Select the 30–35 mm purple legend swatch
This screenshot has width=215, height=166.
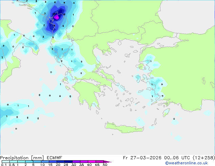[76, 162]
